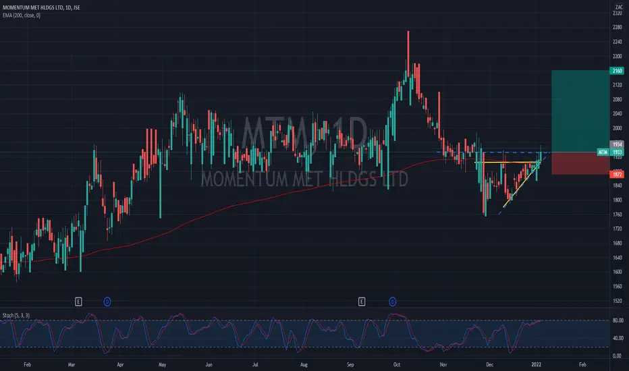This screenshot has height=371, width=629.
Task: Click the 80.00 stochastic axis label
Action: click(617, 320)
